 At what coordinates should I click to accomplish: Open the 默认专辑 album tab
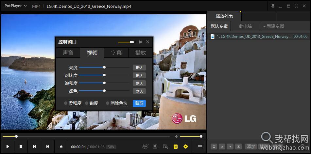pos(219,26)
